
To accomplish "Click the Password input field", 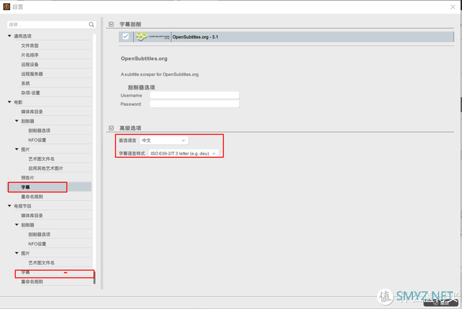I will tap(194, 104).
